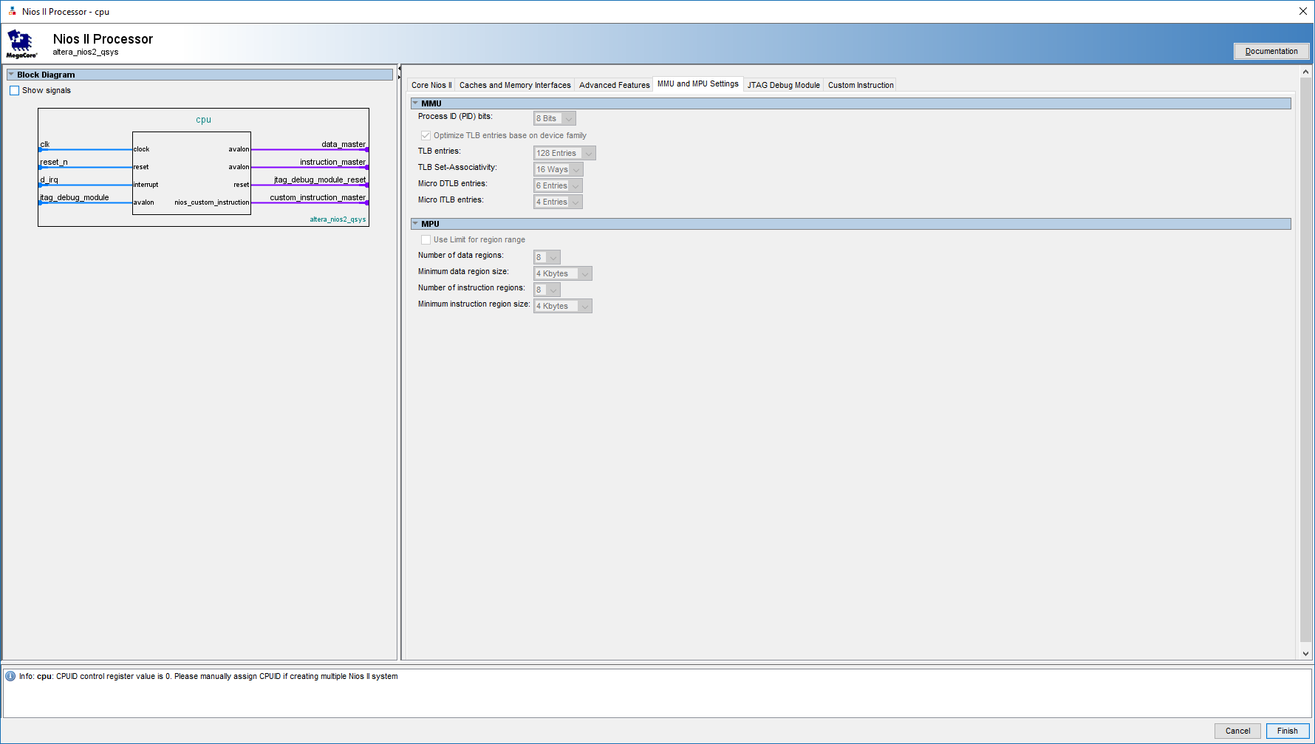
Task: Toggle Optimize TLB entries base on device family
Action: [x=426, y=135]
